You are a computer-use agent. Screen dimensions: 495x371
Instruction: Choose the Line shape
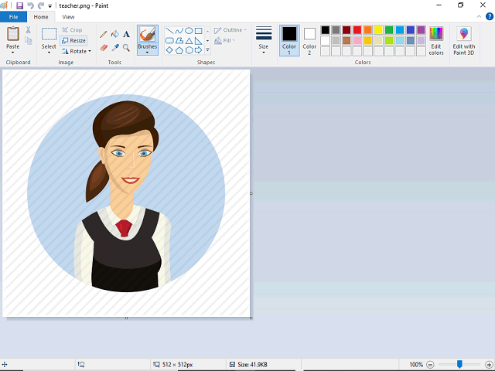click(169, 31)
